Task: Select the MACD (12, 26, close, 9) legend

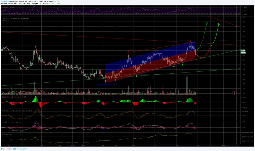Action: (12, 122)
